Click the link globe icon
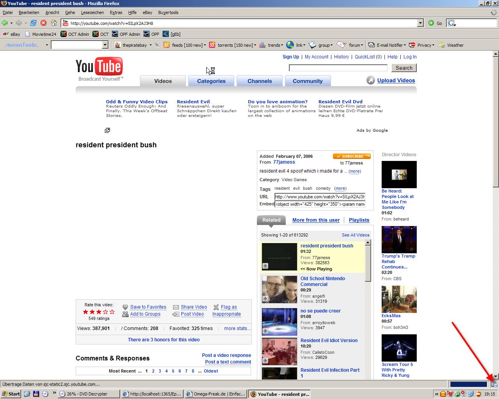This screenshot has width=499, height=399. point(290,45)
